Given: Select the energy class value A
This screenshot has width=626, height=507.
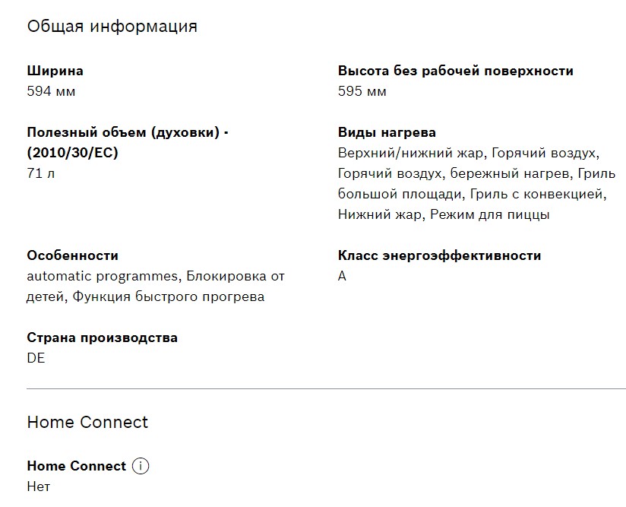Looking at the screenshot, I should (342, 276).
